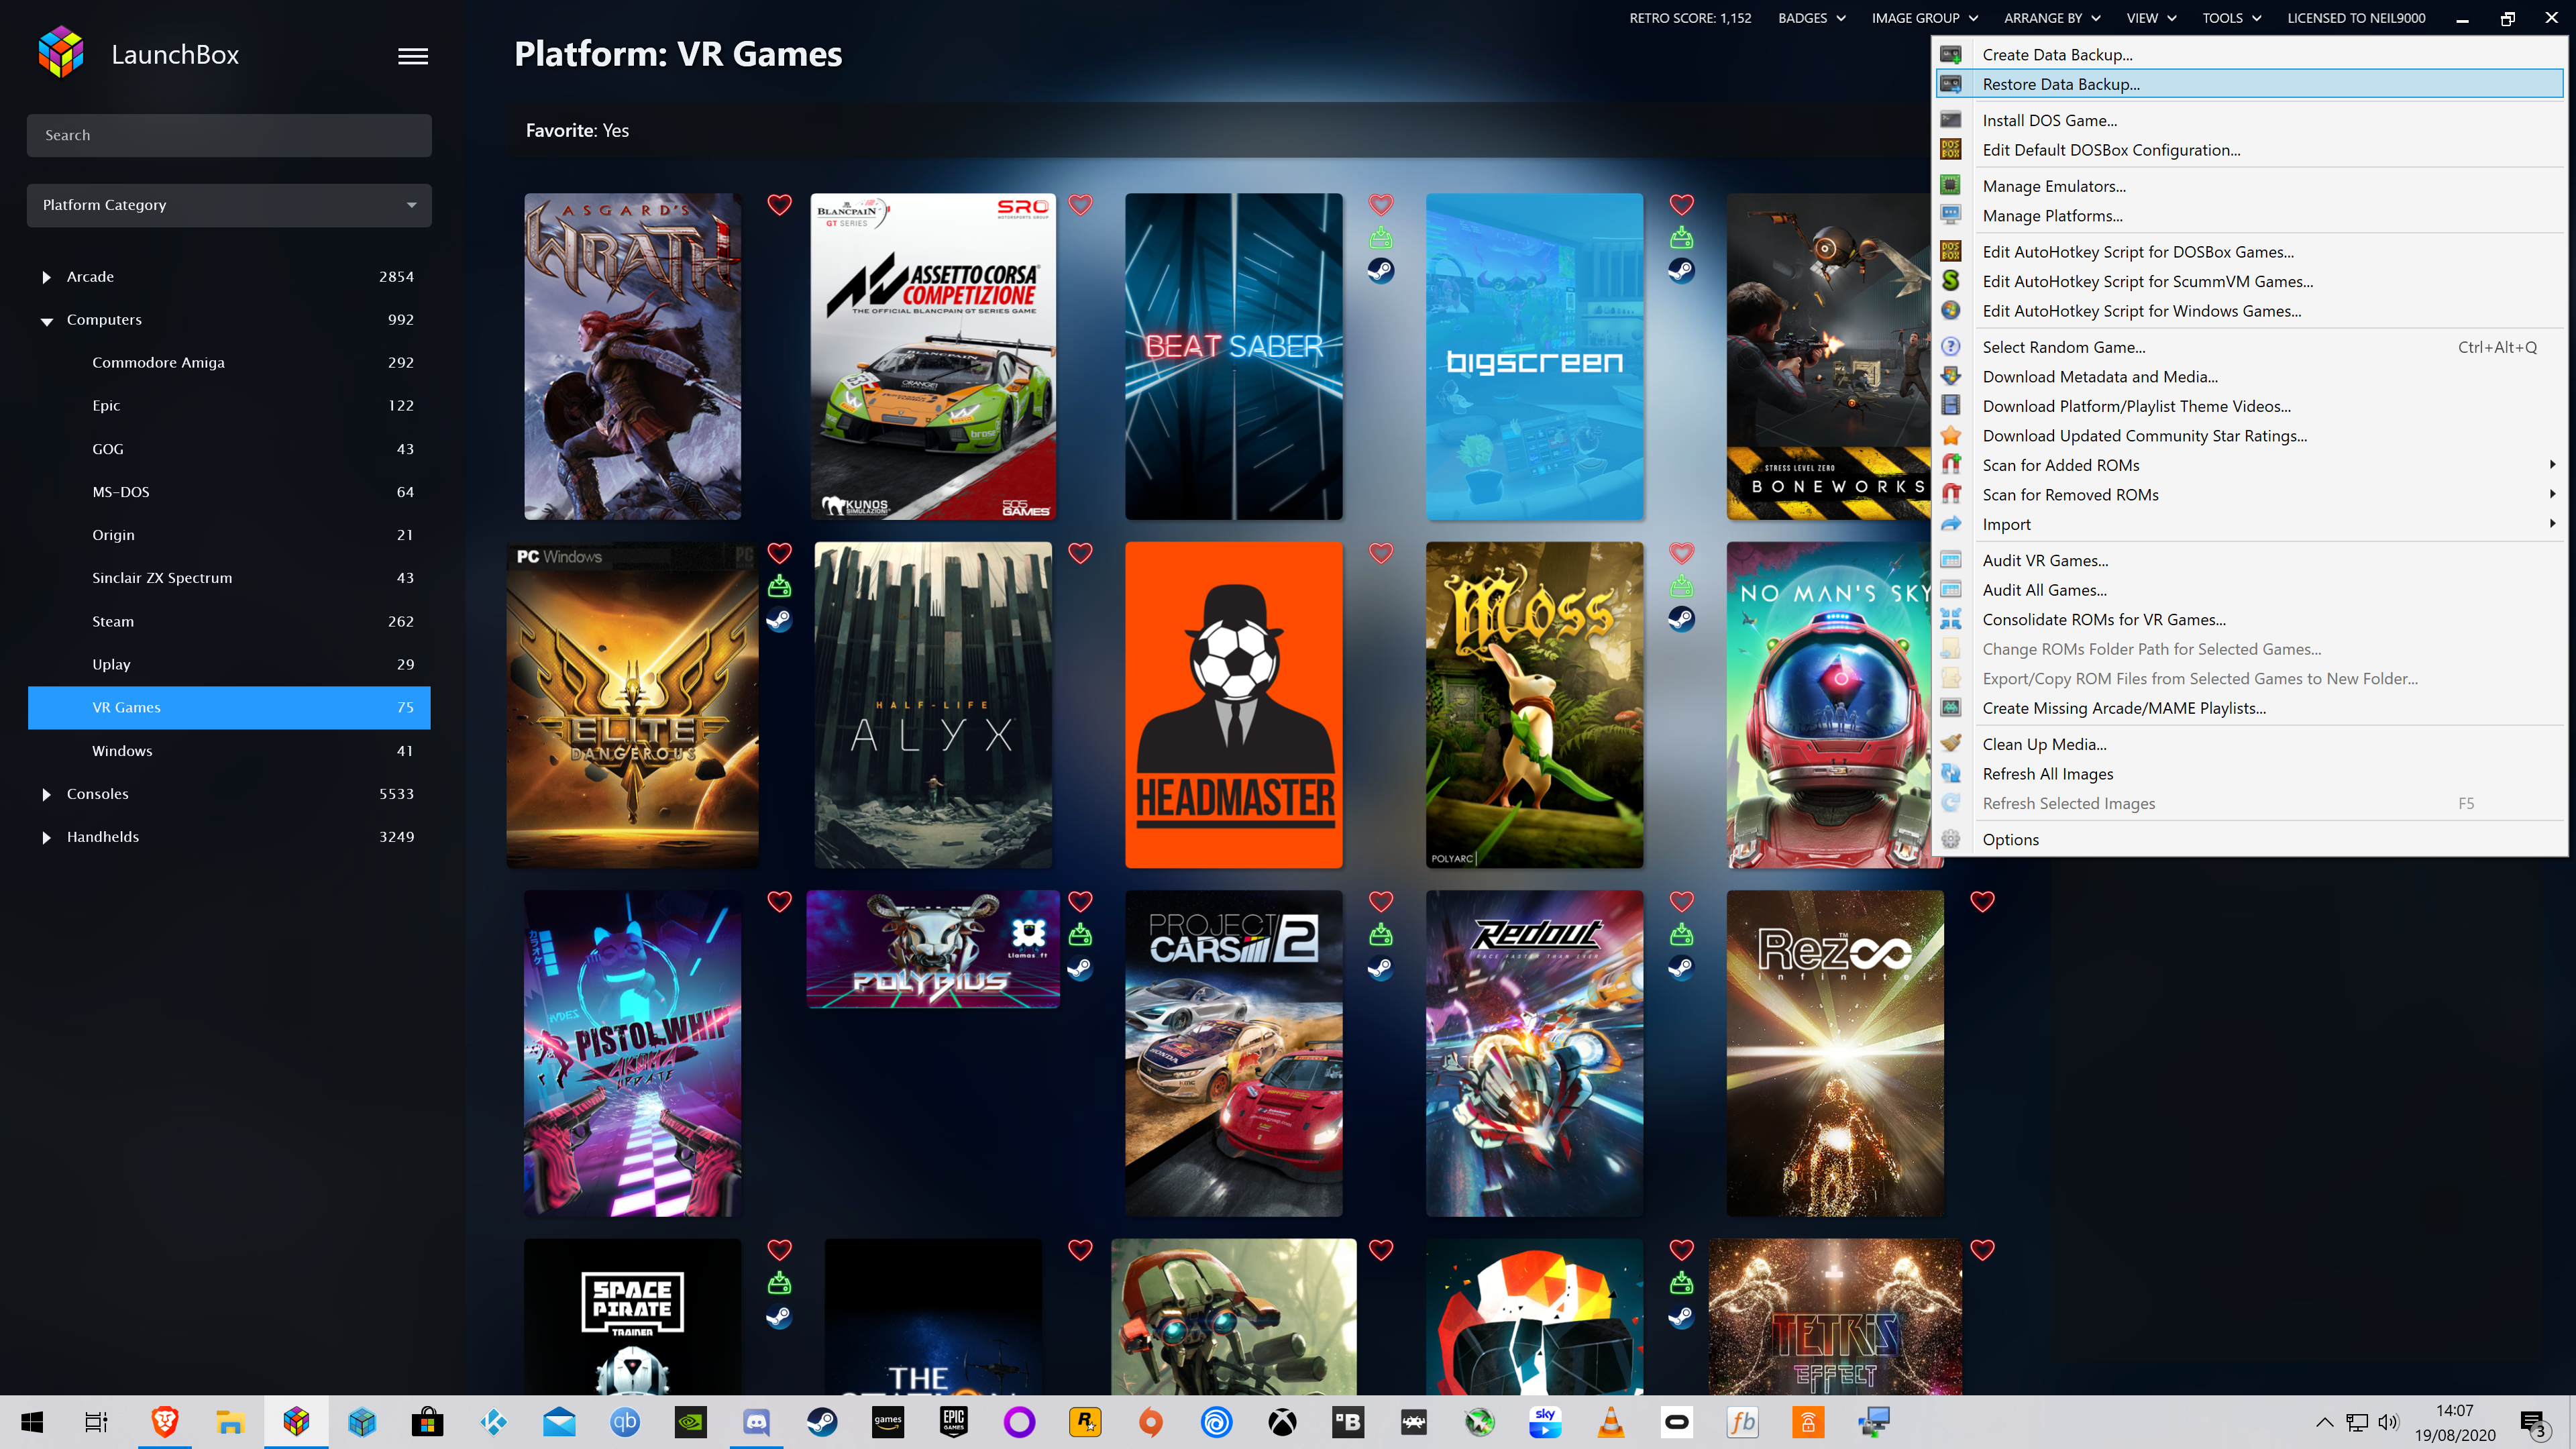This screenshot has width=2576, height=1449.
Task: Open Discord from the taskbar
Action: click(x=756, y=1421)
